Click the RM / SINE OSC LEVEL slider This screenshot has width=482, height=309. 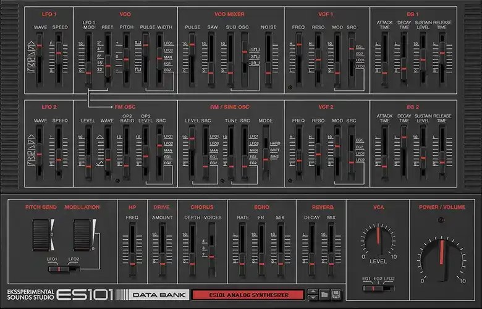[192, 153]
